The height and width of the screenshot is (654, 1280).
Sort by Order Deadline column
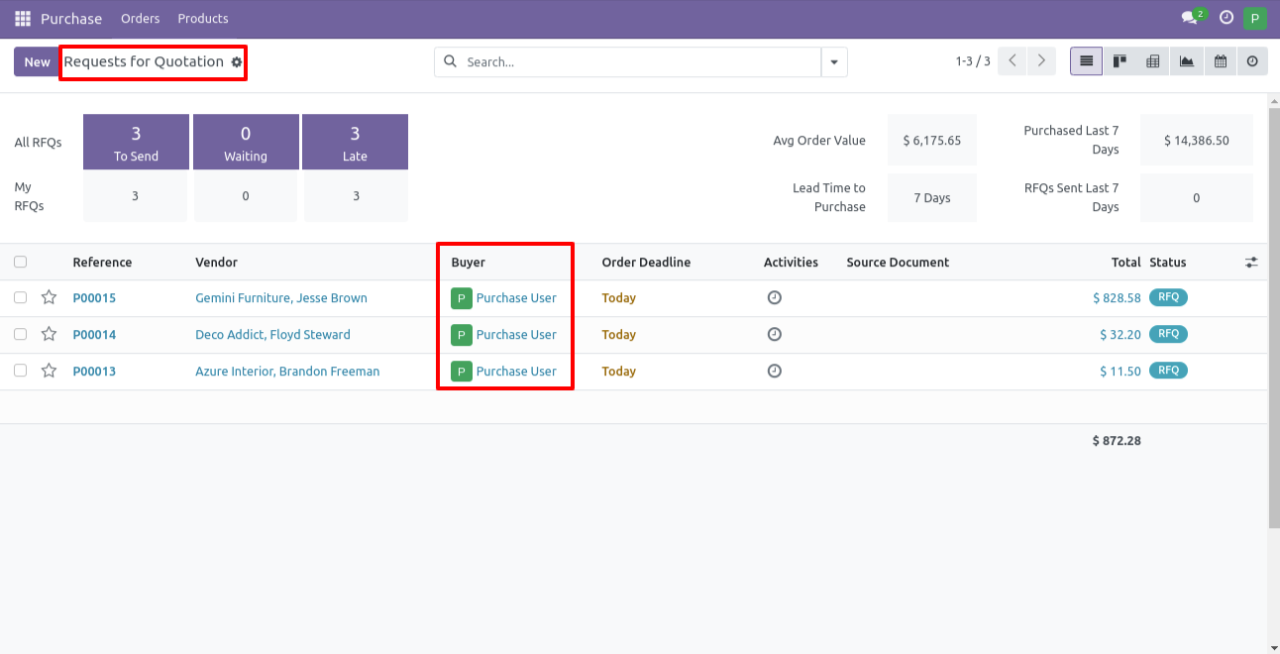tap(646, 263)
